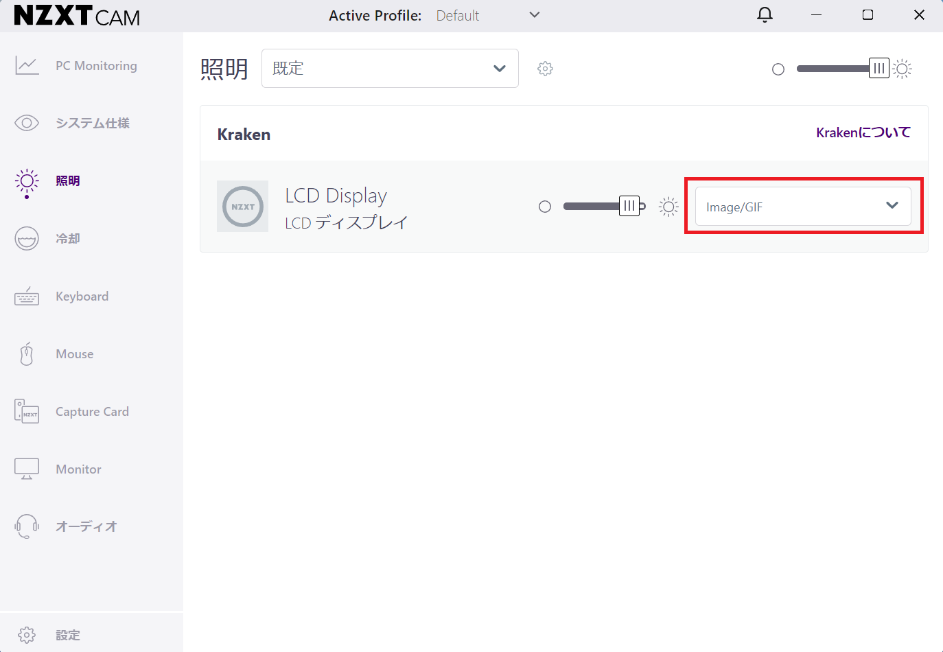Image resolution: width=943 pixels, height=652 pixels.
Task: Open the Mouse section label
Action: click(x=75, y=354)
